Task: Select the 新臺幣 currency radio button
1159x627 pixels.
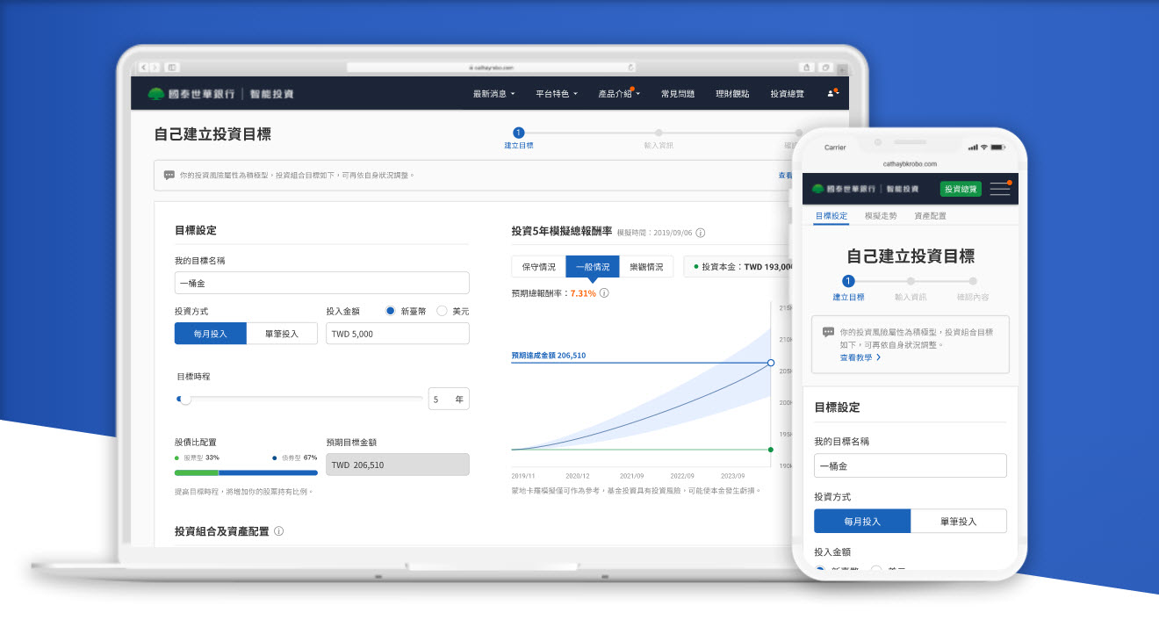Action: click(x=391, y=311)
